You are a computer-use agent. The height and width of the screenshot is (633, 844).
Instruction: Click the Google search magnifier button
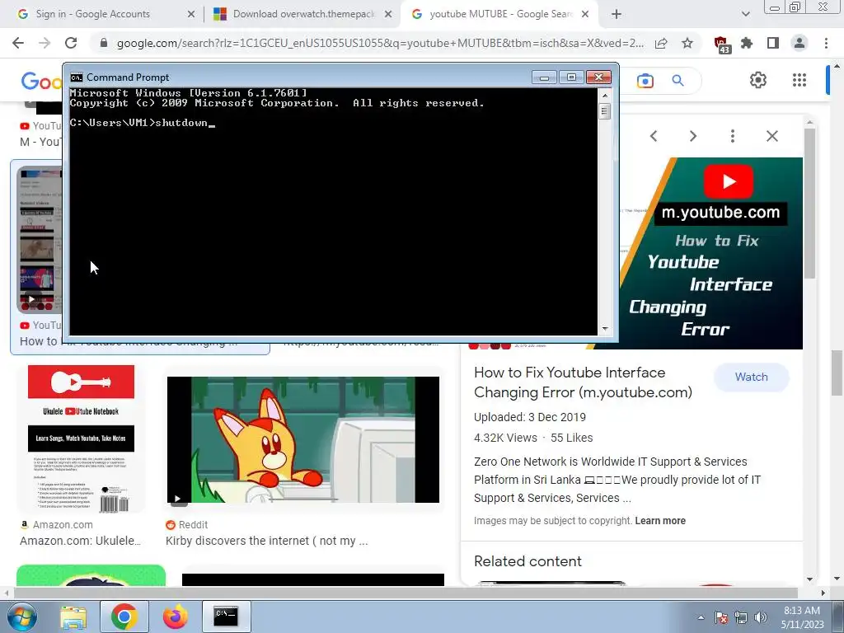678,81
